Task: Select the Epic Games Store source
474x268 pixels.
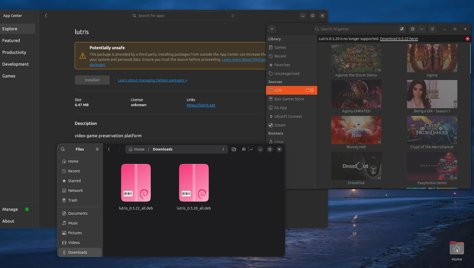Action: pyautogui.click(x=292, y=99)
